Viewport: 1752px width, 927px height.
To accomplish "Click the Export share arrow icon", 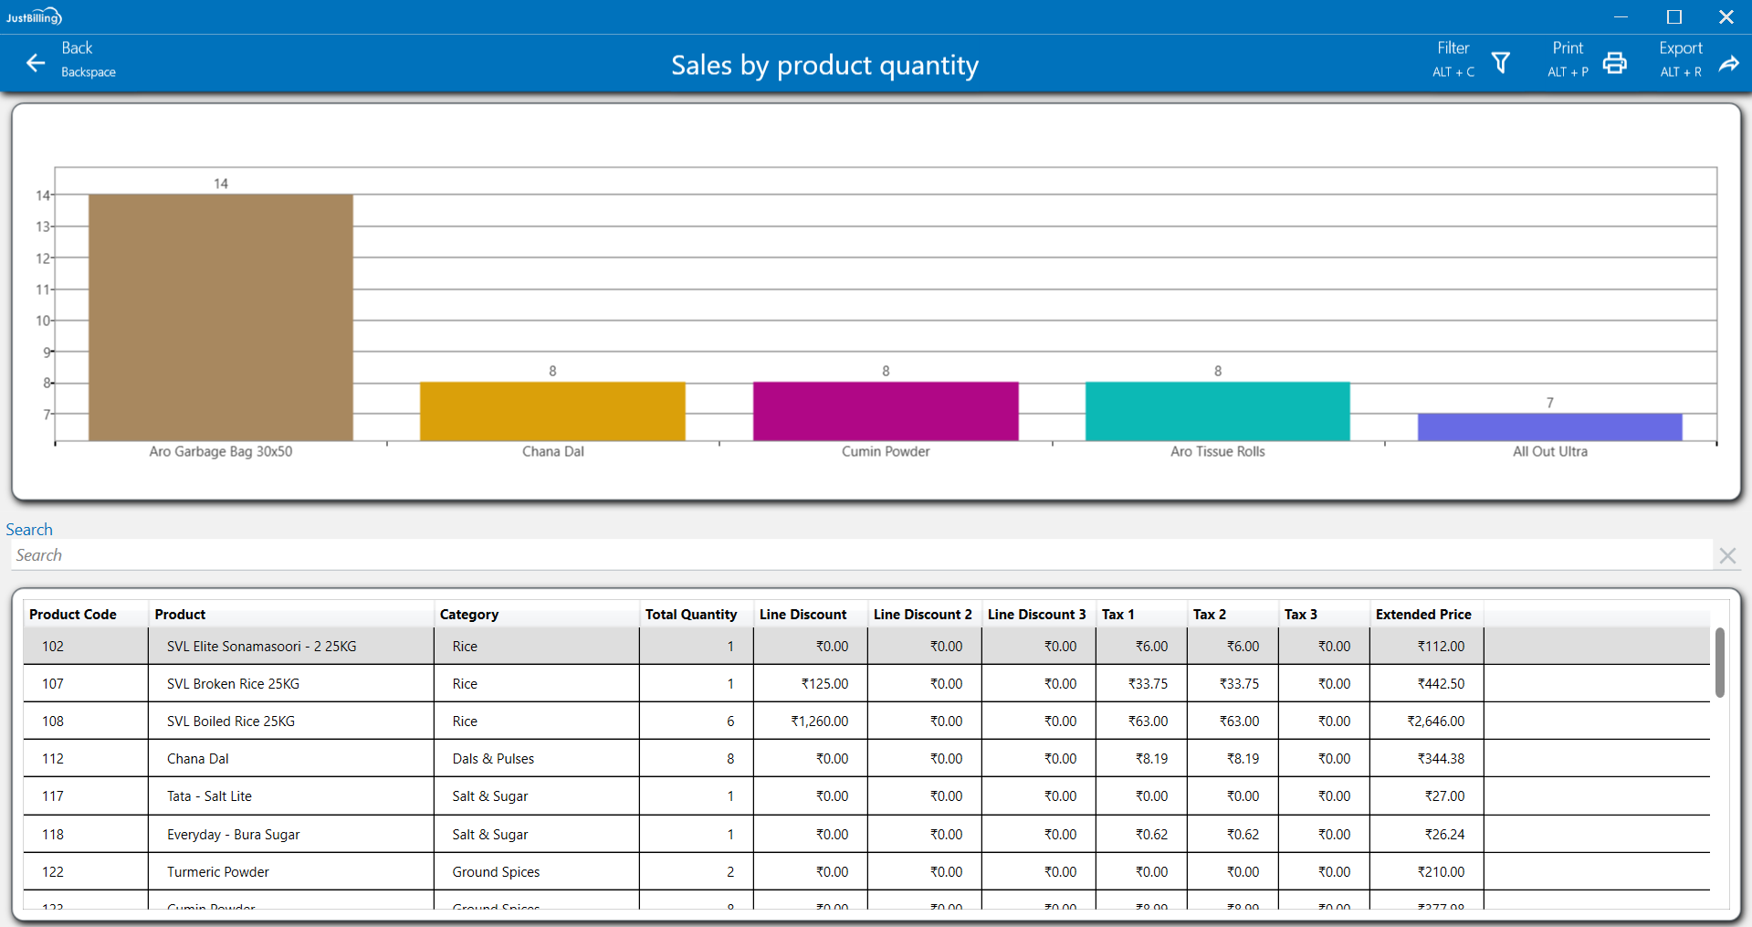I will click(1728, 63).
